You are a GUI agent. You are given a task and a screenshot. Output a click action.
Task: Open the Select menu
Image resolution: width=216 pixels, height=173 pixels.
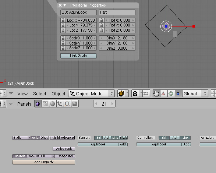(40, 94)
